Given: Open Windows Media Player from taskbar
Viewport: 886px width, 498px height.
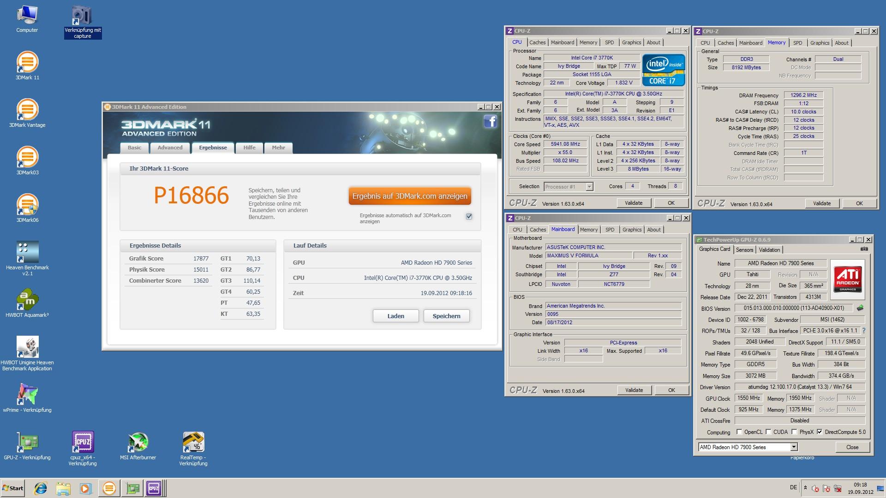Looking at the screenshot, I should tap(85, 488).
